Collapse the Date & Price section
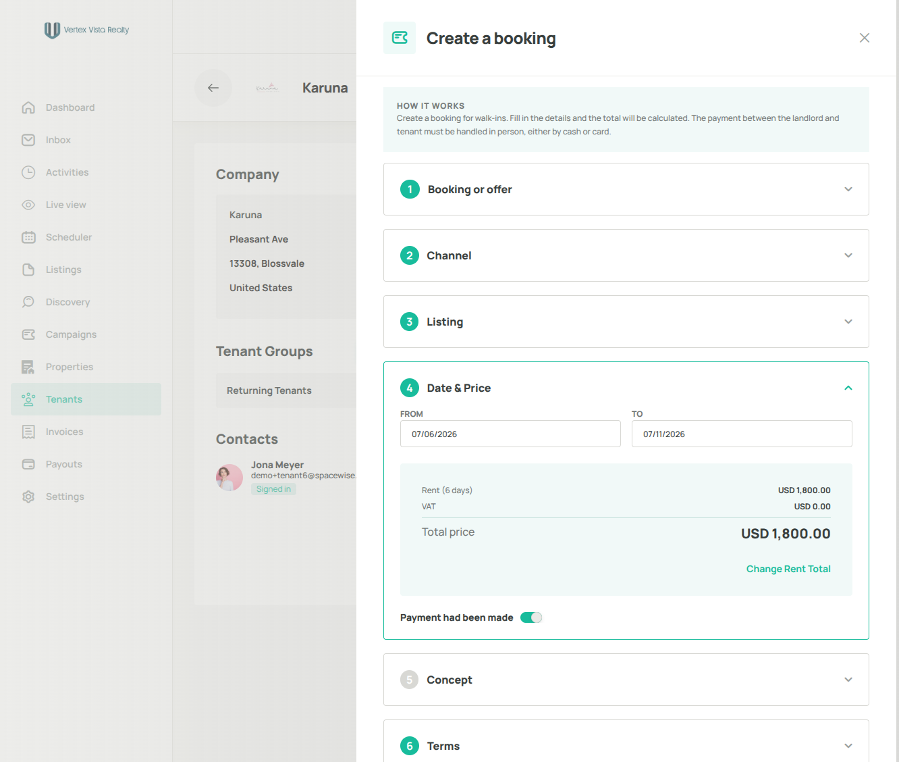 (848, 388)
